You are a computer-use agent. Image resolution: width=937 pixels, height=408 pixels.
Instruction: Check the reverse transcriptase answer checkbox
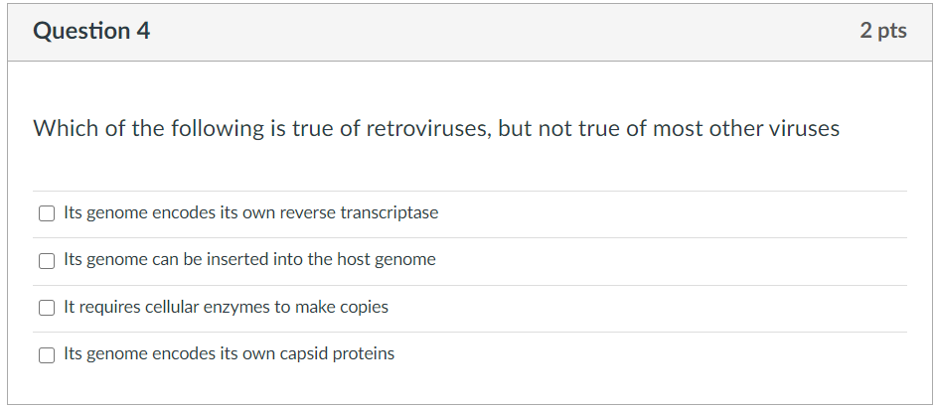47,213
